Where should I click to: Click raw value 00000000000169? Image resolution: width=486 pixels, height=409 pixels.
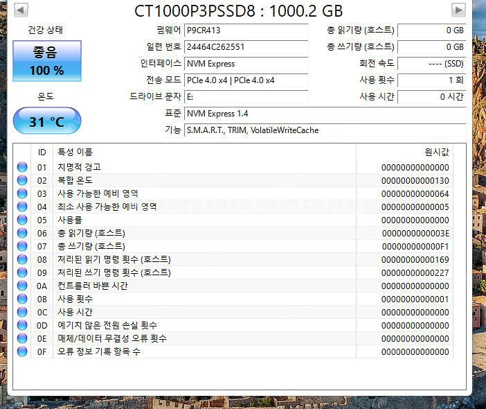pos(415,260)
